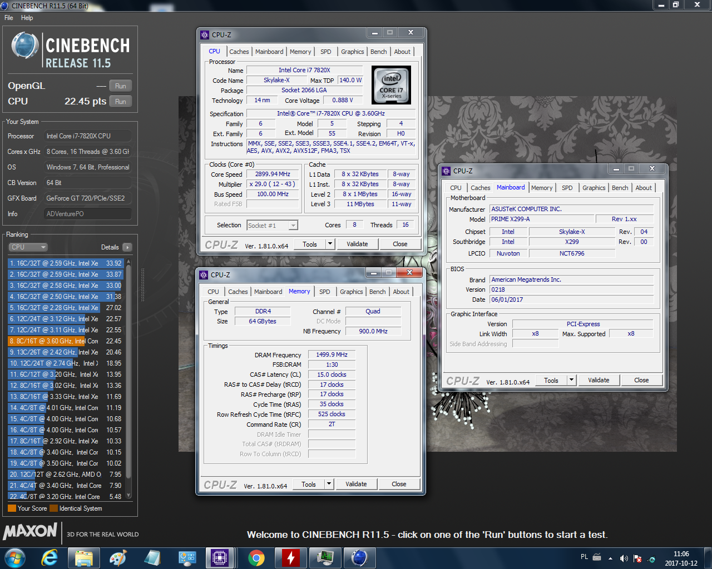Open the Action Center flag icon
This screenshot has width=712, height=569.
coord(637,558)
